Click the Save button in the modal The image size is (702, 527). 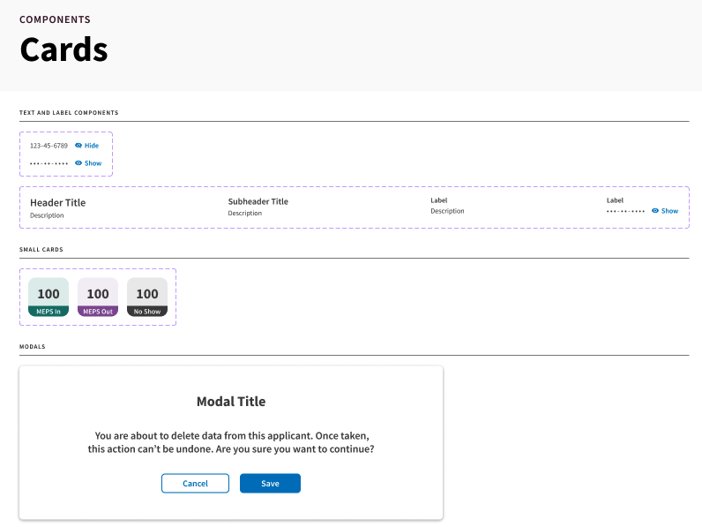click(x=270, y=483)
